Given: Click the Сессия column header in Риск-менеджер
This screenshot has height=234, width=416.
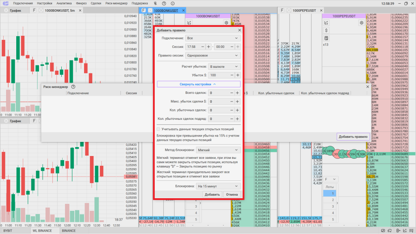Looking at the screenshot, I should click(131, 93).
